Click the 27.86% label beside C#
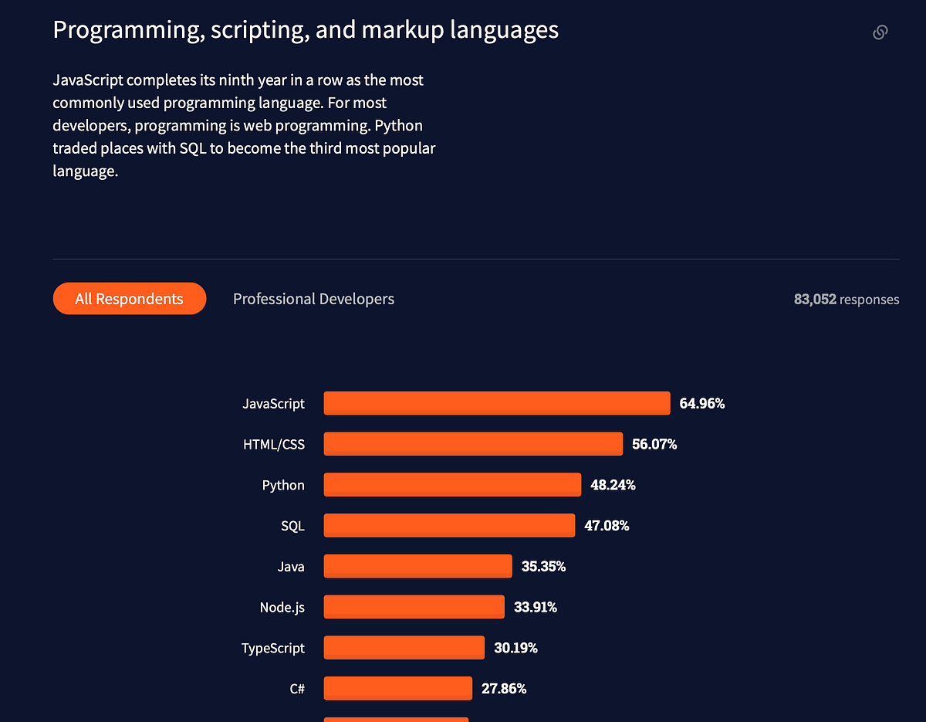 (504, 688)
